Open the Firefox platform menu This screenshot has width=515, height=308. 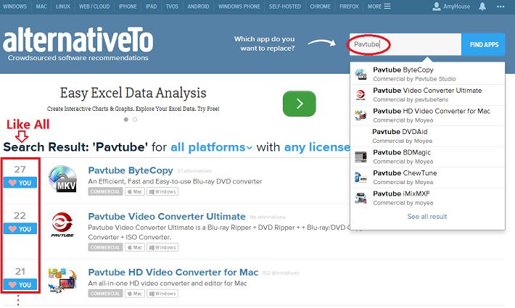point(349,7)
